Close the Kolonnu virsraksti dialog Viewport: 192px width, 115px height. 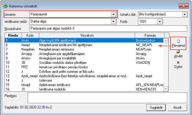(184, 6)
